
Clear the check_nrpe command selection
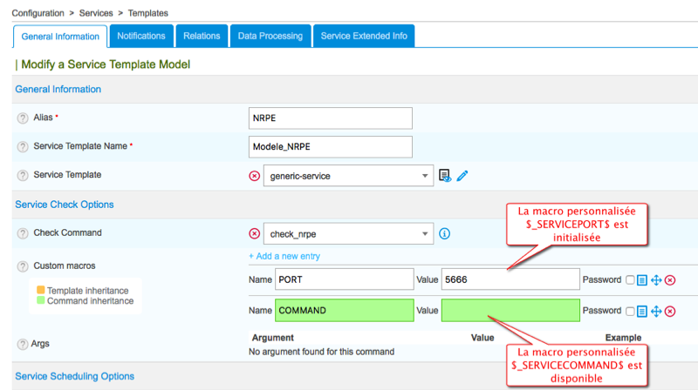click(x=255, y=233)
